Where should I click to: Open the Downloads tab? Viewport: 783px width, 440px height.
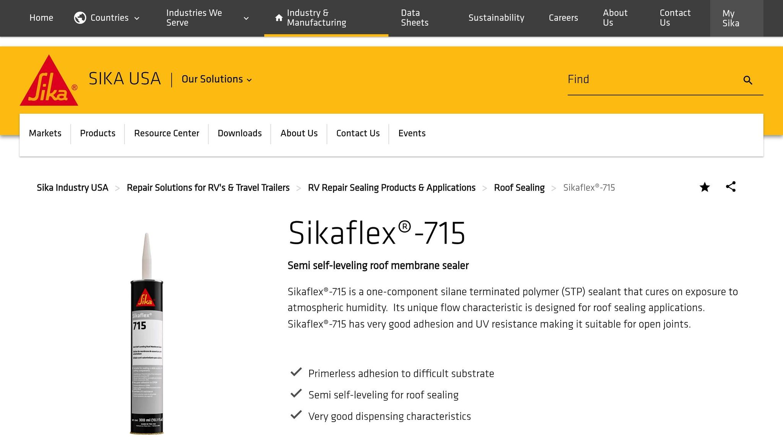239,133
